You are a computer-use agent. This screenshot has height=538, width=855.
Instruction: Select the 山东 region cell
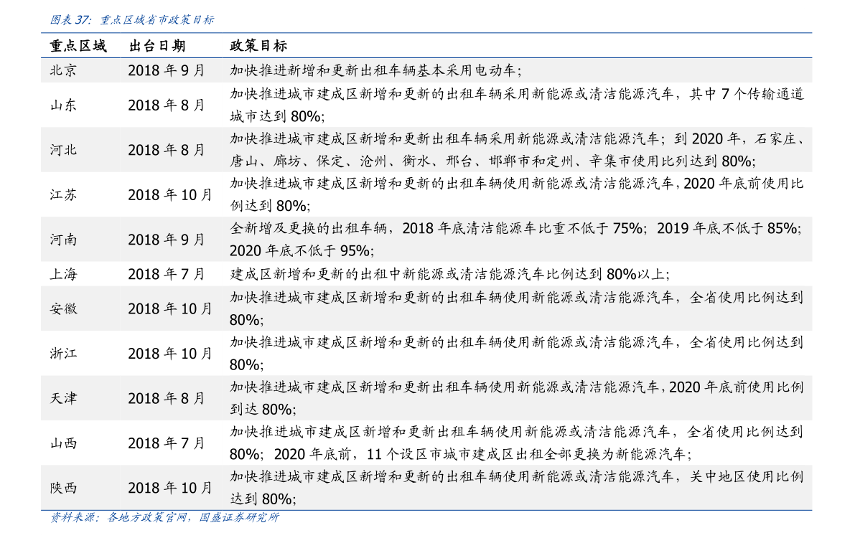63,105
